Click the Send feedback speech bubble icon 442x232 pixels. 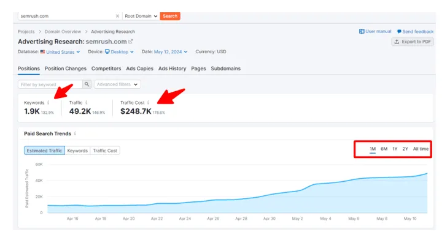[399, 32]
